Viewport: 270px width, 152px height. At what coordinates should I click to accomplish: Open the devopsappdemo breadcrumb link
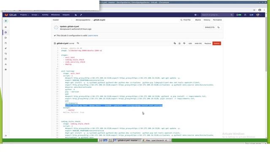point(83,20)
